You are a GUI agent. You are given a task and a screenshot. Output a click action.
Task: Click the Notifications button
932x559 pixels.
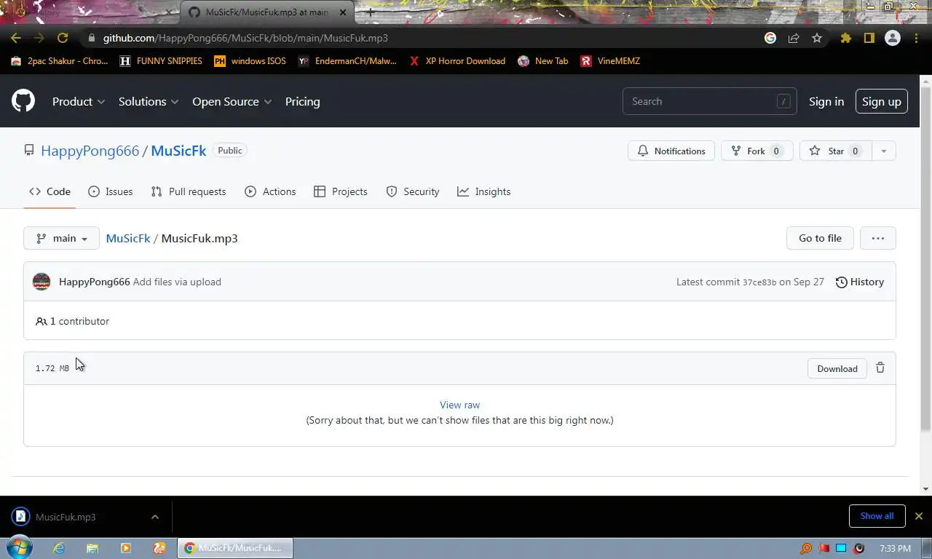click(671, 151)
